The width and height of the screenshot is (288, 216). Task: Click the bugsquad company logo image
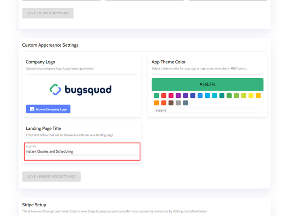click(x=80, y=90)
